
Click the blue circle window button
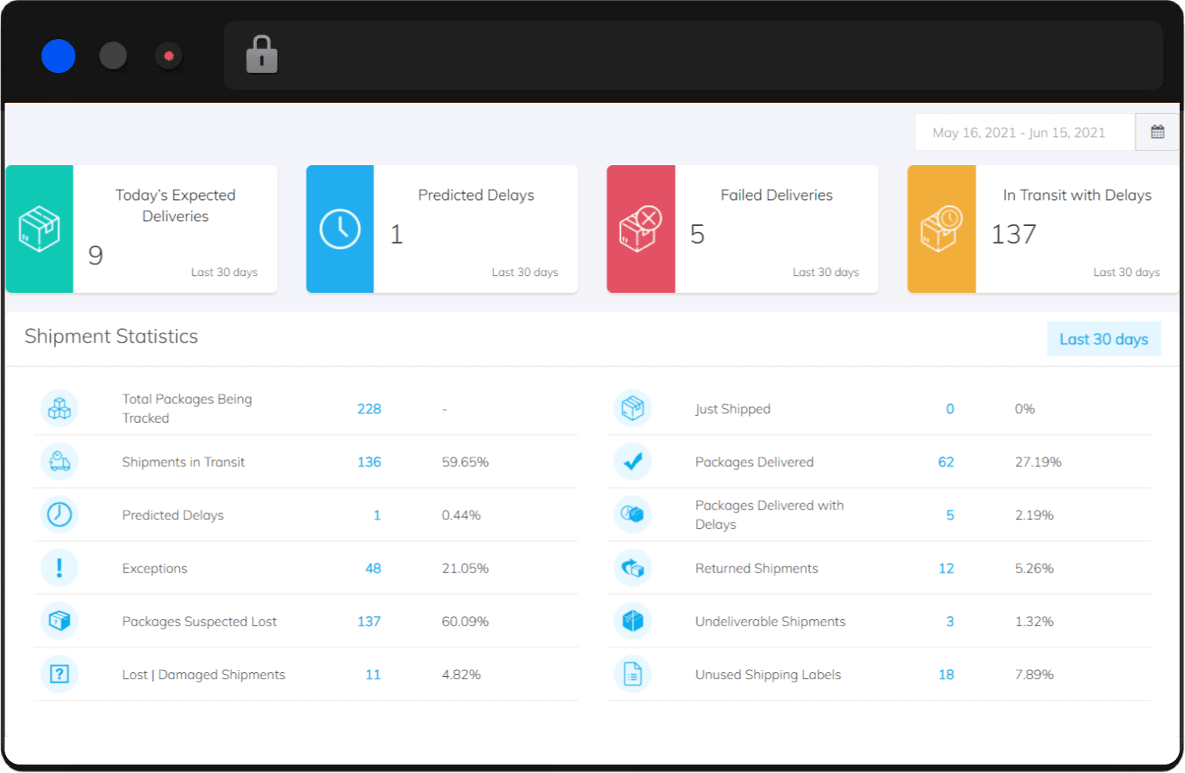(58, 56)
